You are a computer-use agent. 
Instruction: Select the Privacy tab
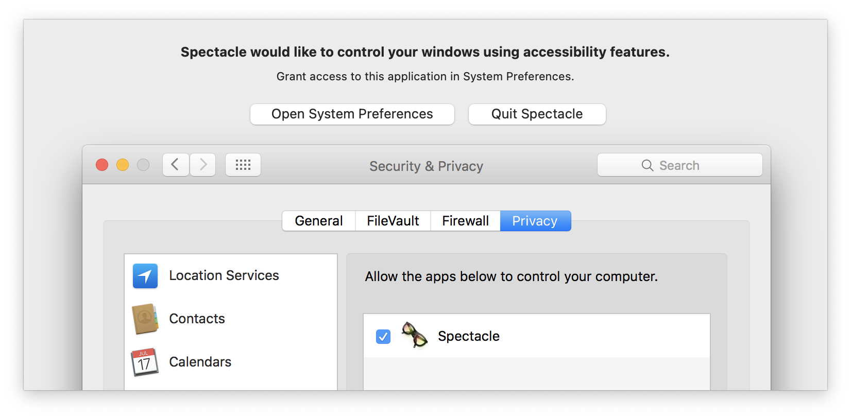pos(535,221)
